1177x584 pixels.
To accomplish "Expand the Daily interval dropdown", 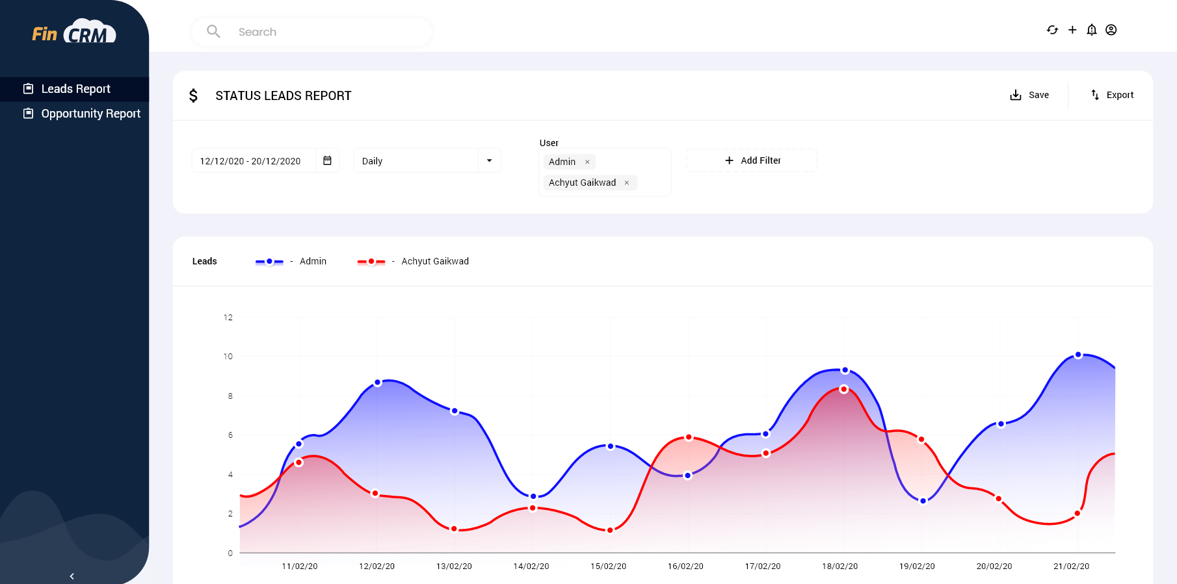I will pyautogui.click(x=489, y=160).
